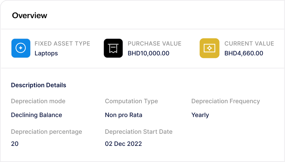Click the BHD10,000.00 purchase value
Screen dimensions: 285x162
148,53
